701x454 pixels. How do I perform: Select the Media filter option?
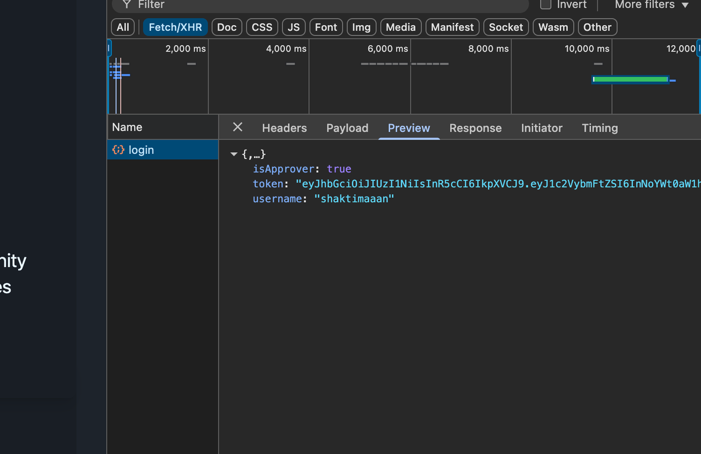[400, 27]
